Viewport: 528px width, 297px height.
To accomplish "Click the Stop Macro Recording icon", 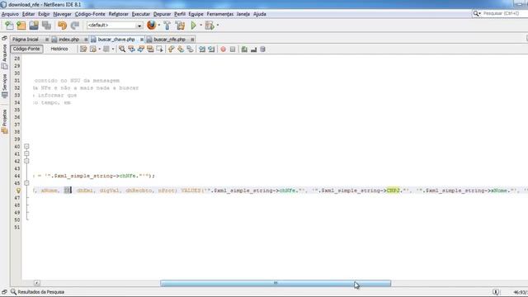I will (233, 49).
